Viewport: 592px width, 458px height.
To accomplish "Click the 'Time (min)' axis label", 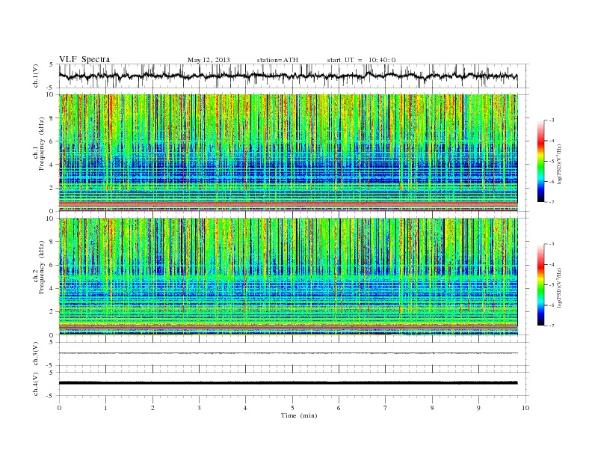I will (x=299, y=415).
